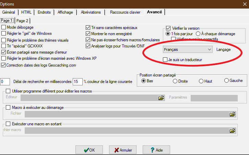This screenshot has width=249, height=155.
Task: Click the search delay milliseconds field
Action: [x=5, y=82]
